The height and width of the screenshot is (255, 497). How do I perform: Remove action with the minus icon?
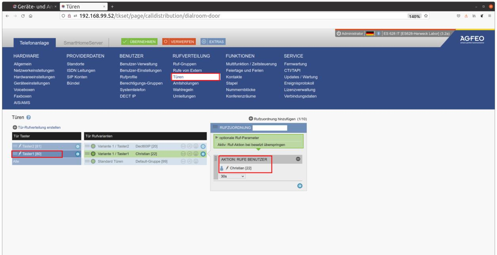click(298, 159)
